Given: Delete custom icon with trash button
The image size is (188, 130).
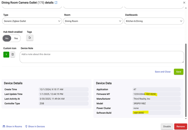Looking at the screenshot, I should (x=13, y=55).
